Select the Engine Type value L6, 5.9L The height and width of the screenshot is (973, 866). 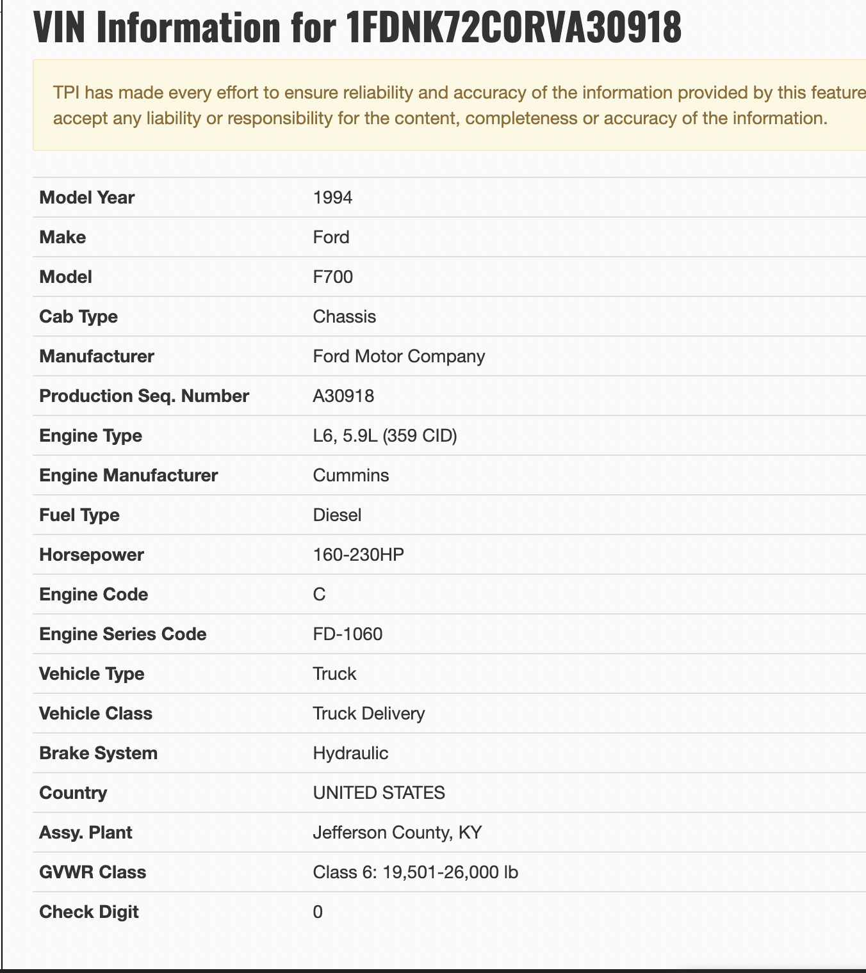[384, 435]
